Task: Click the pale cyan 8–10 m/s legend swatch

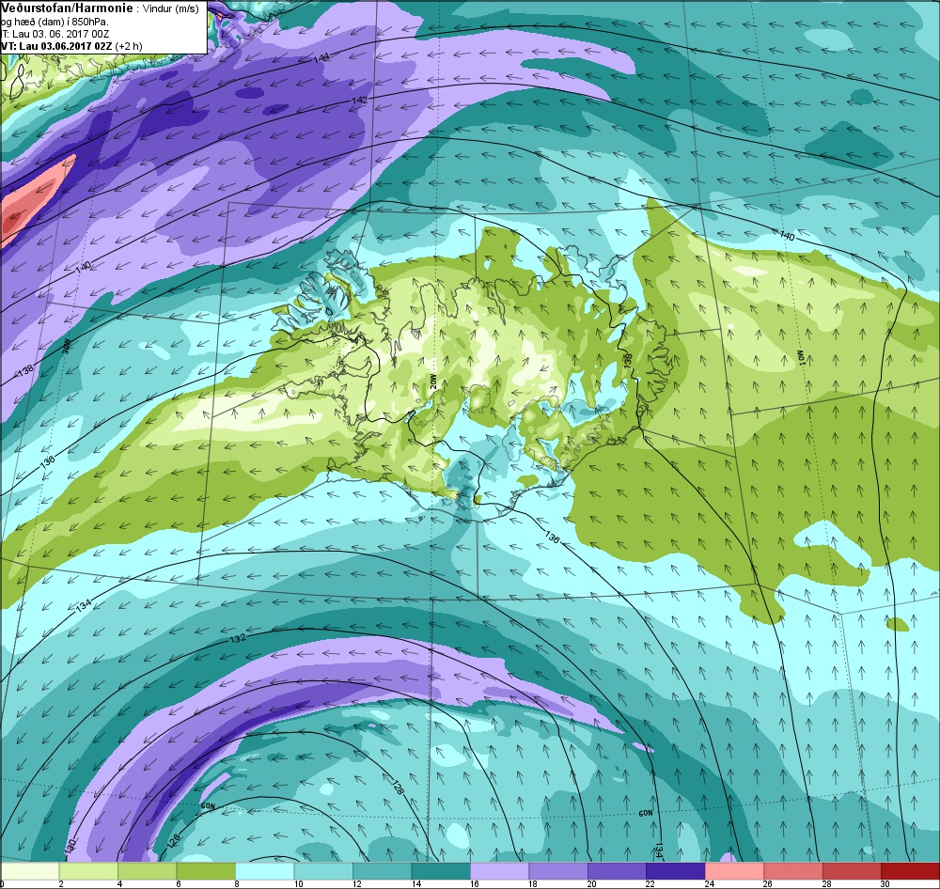Action: (265, 870)
